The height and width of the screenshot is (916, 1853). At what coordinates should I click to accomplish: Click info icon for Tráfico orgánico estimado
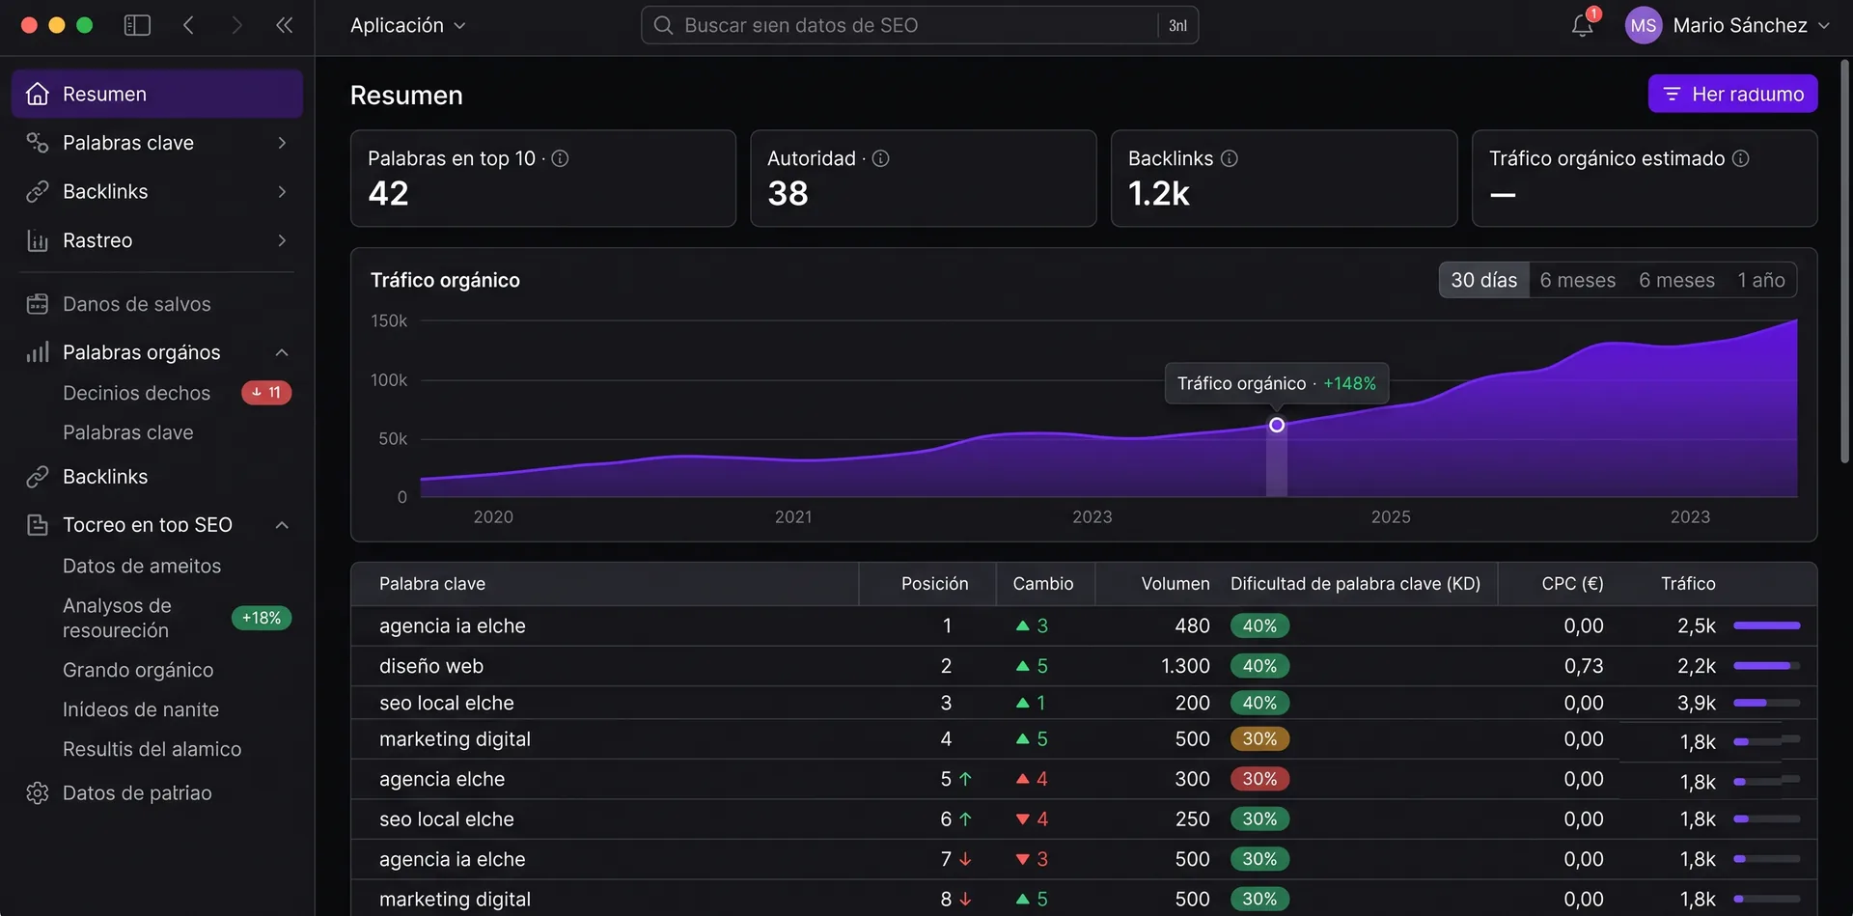pos(1740,158)
